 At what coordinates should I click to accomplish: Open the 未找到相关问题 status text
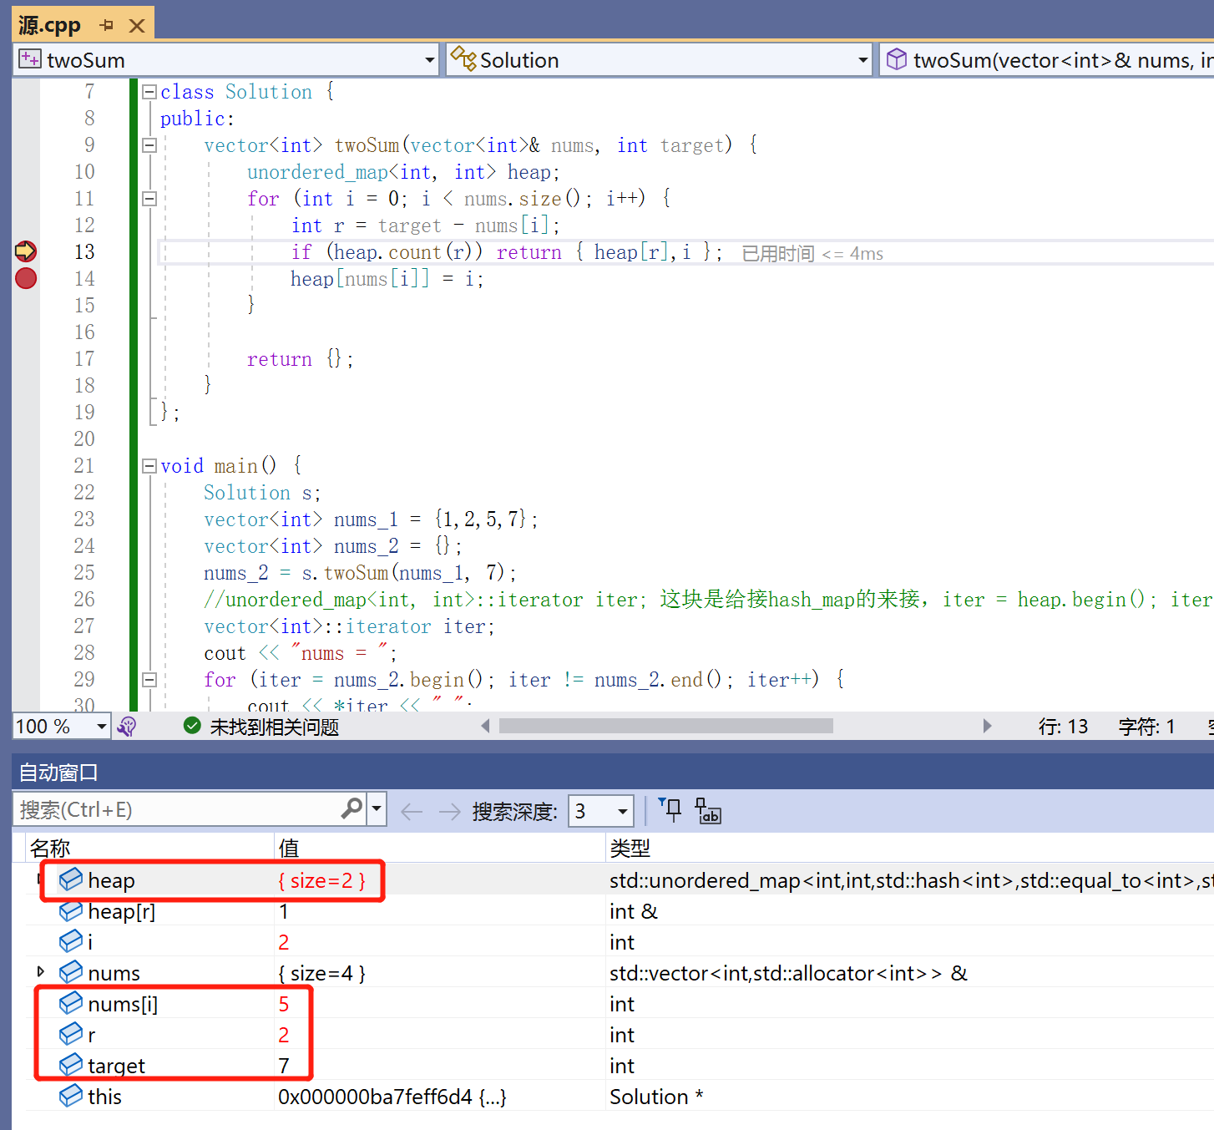[275, 727]
